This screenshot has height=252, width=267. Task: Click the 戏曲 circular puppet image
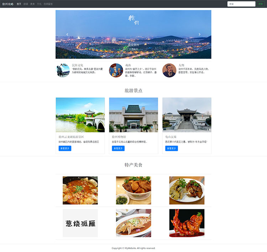(116, 70)
